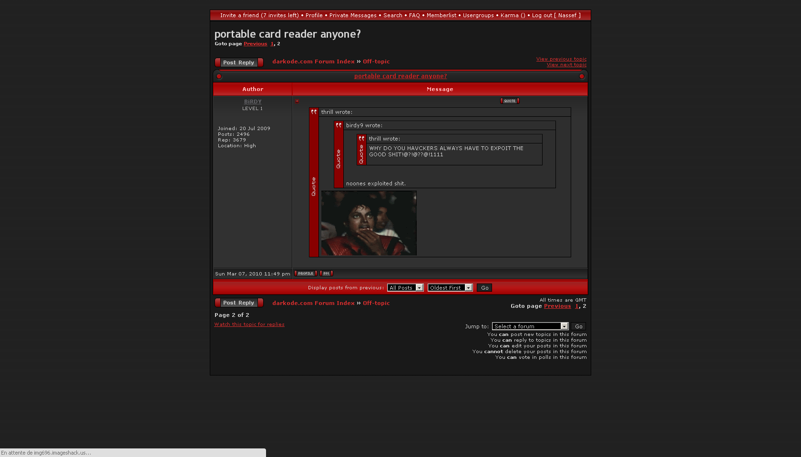Expand the All Posts dropdown
Image resolution: width=801 pixels, height=457 pixels.
pyautogui.click(x=405, y=288)
